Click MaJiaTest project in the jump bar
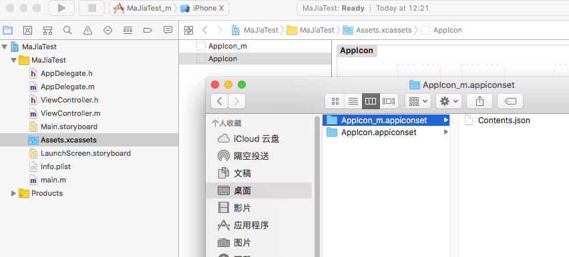This screenshot has width=569, height=257. (256, 30)
